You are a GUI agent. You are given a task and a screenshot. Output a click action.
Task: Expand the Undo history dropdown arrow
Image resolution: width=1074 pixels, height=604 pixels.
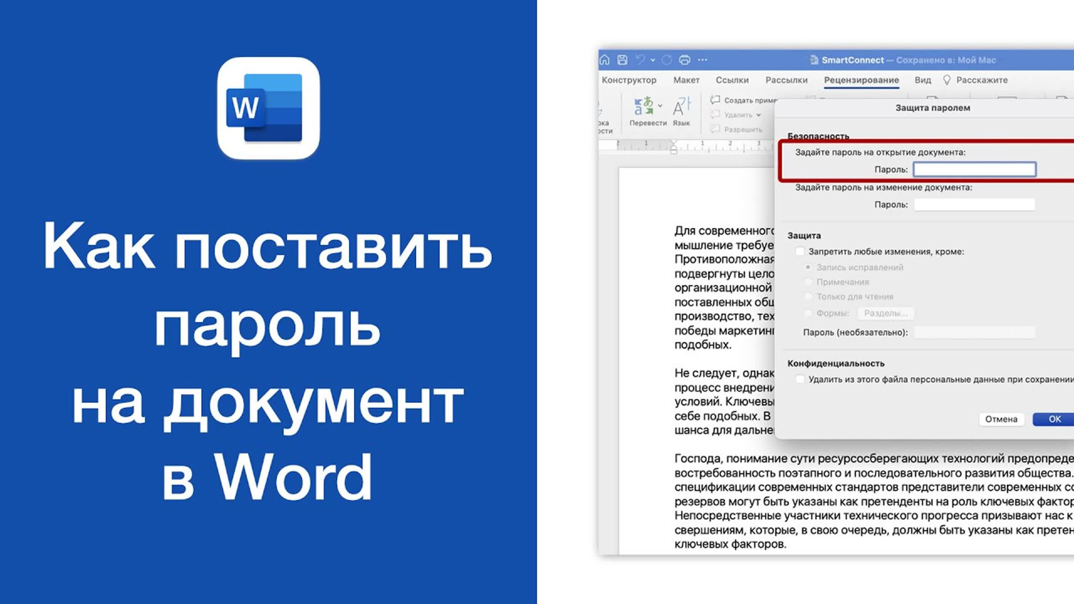click(x=653, y=60)
